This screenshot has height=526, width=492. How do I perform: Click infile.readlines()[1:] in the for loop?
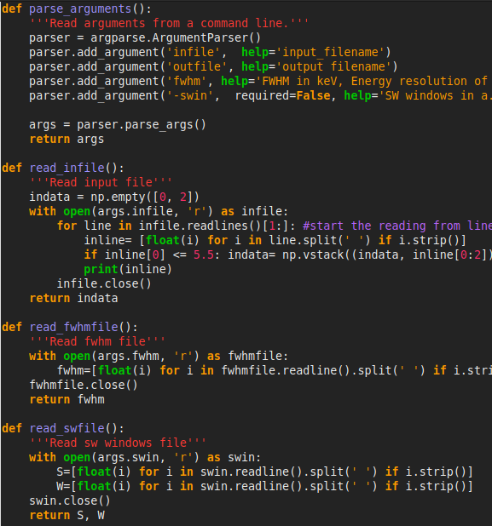[x=214, y=226]
